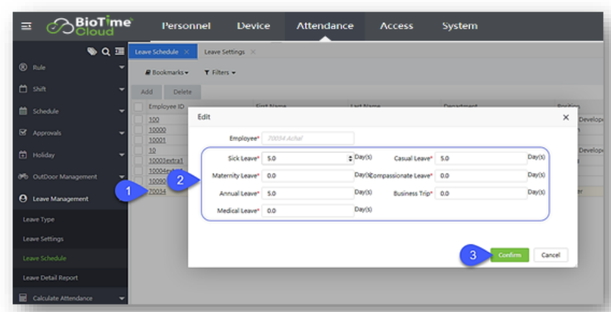
Task: Check the select-all checkbox in table header
Action: pos(139,107)
